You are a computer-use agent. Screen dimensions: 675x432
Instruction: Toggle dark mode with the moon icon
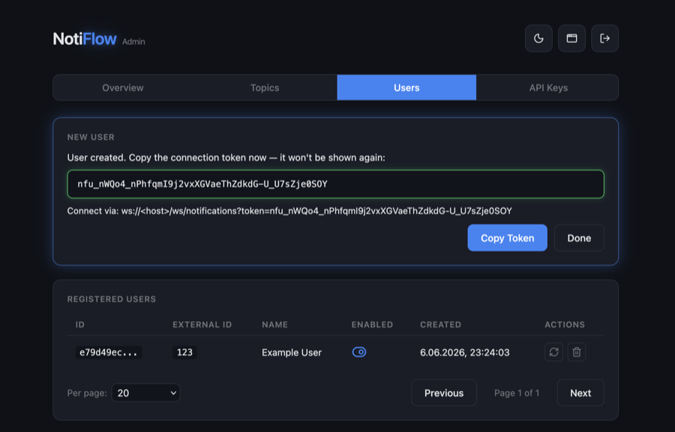[538, 38]
